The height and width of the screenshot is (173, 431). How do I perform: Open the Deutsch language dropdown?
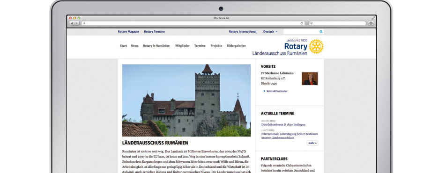(x=270, y=31)
